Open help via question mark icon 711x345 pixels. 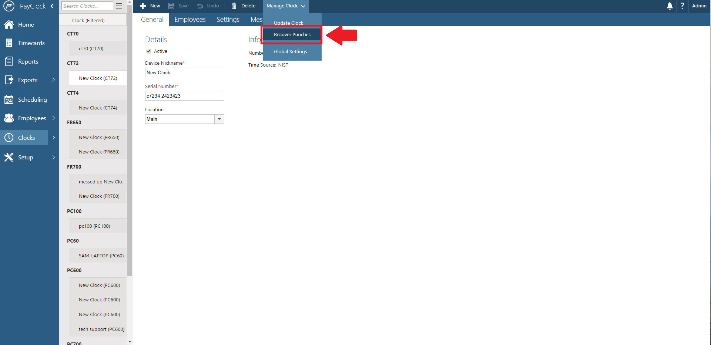[682, 6]
